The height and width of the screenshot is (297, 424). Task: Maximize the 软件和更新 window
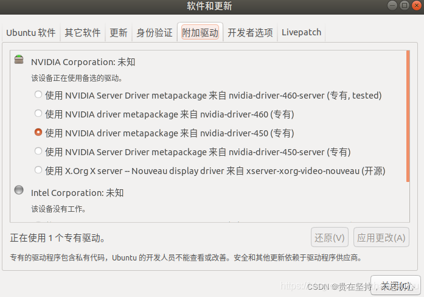(x=405, y=5)
